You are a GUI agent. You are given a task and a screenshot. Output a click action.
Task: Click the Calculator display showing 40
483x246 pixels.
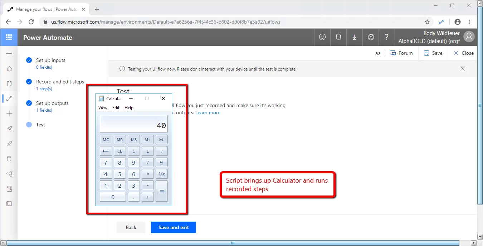[x=133, y=124]
